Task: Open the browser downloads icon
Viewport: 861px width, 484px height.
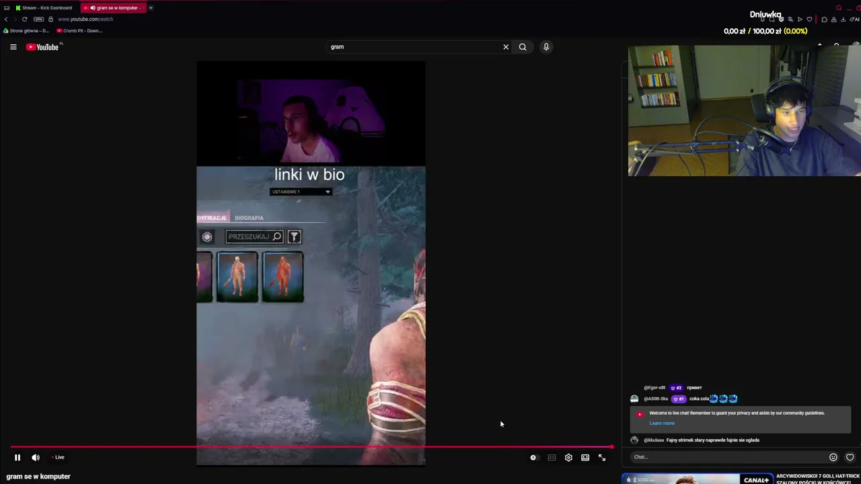Action: [x=843, y=19]
